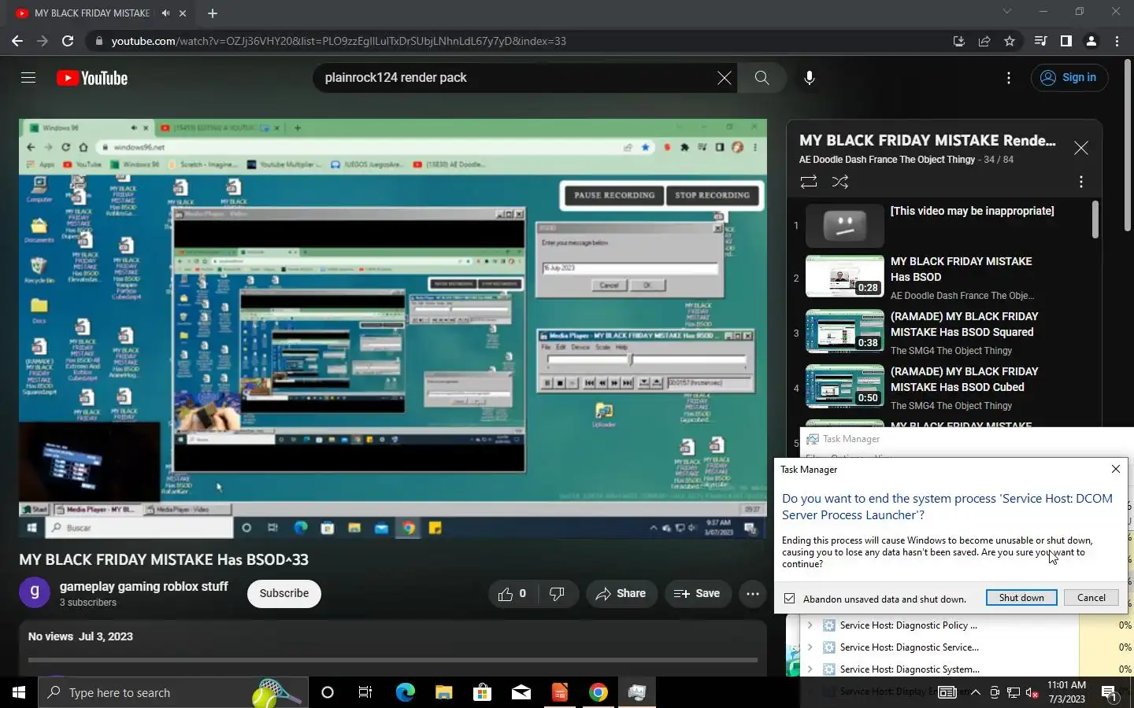Open the playlist three-dot options menu

(1080, 182)
